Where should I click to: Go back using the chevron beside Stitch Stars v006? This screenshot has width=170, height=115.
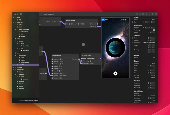click(41, 14)
